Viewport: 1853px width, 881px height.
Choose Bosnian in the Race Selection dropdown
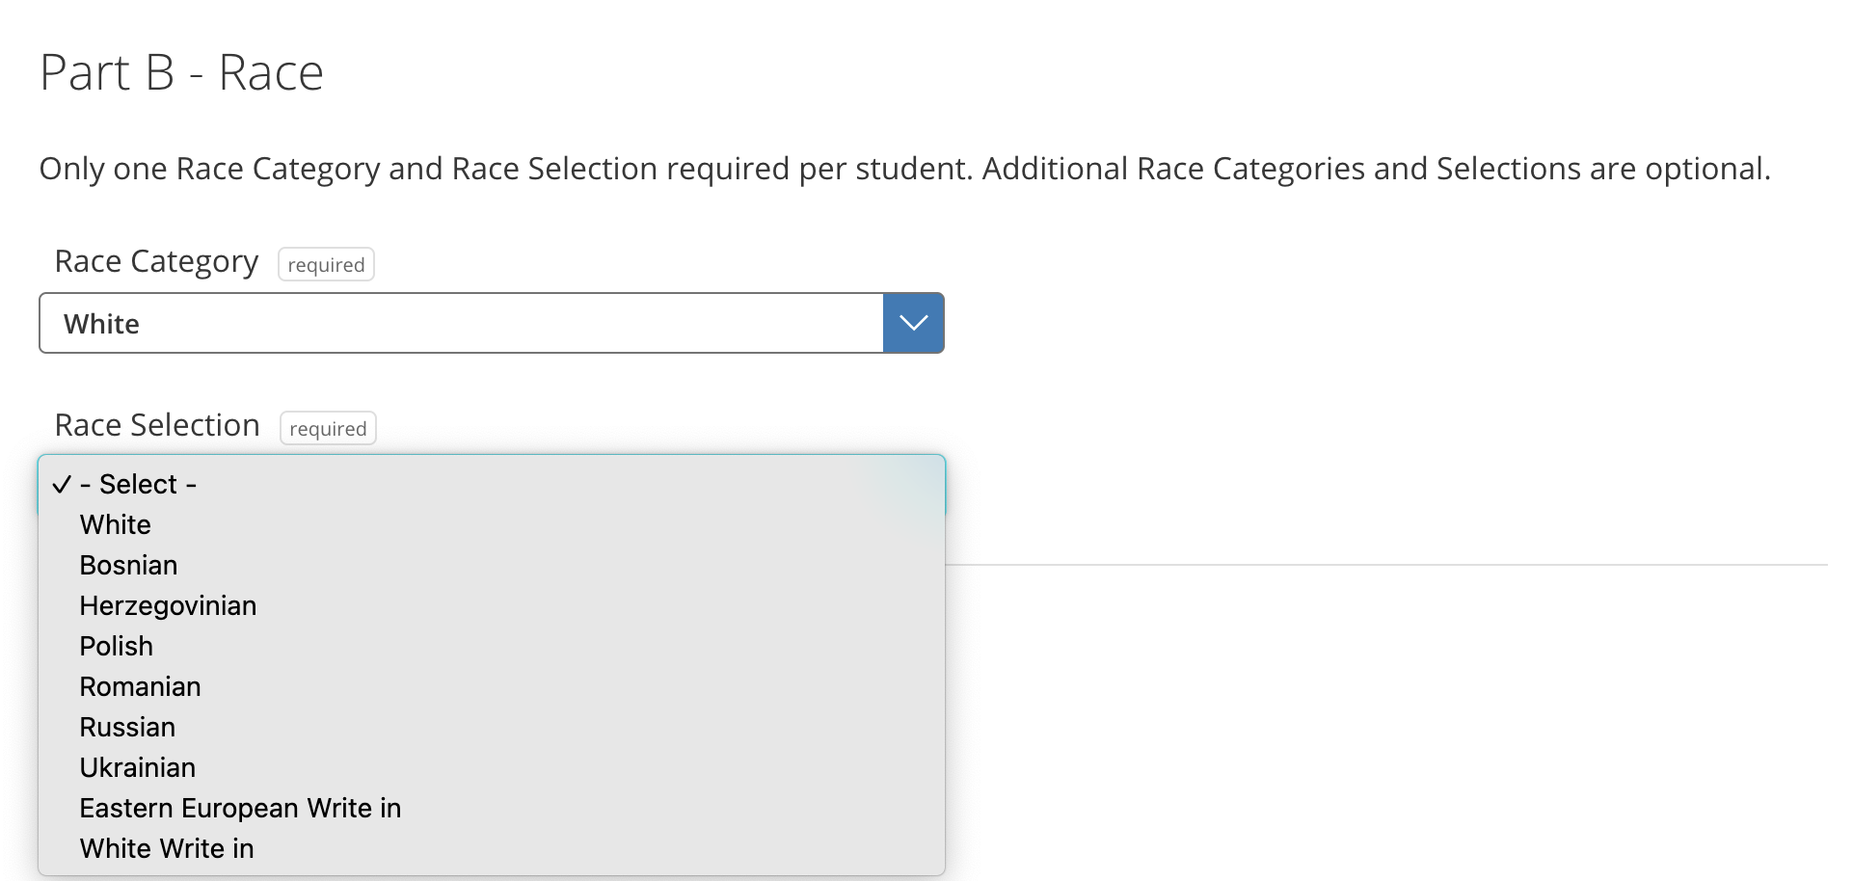(x=128, y=565)
